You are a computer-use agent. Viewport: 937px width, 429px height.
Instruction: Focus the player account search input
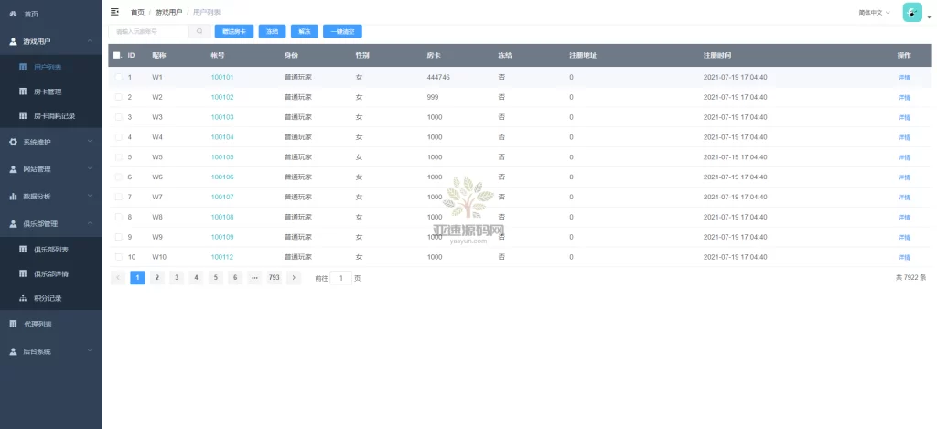(149, 31)
